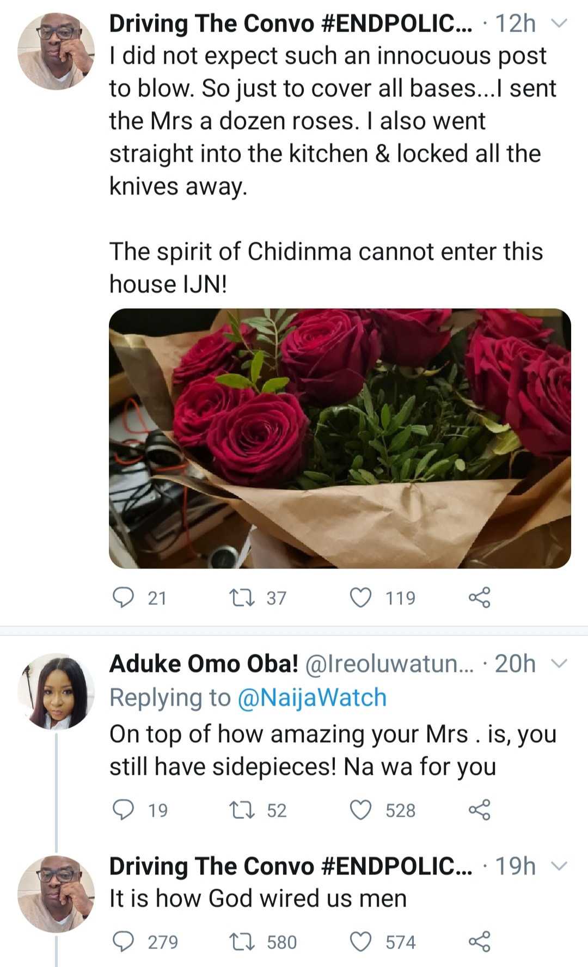Image resolution: width=588 pixels, height=967 pixels.
Task: Share Aduke Omo Oba's tweet
Action: (479, 810)
